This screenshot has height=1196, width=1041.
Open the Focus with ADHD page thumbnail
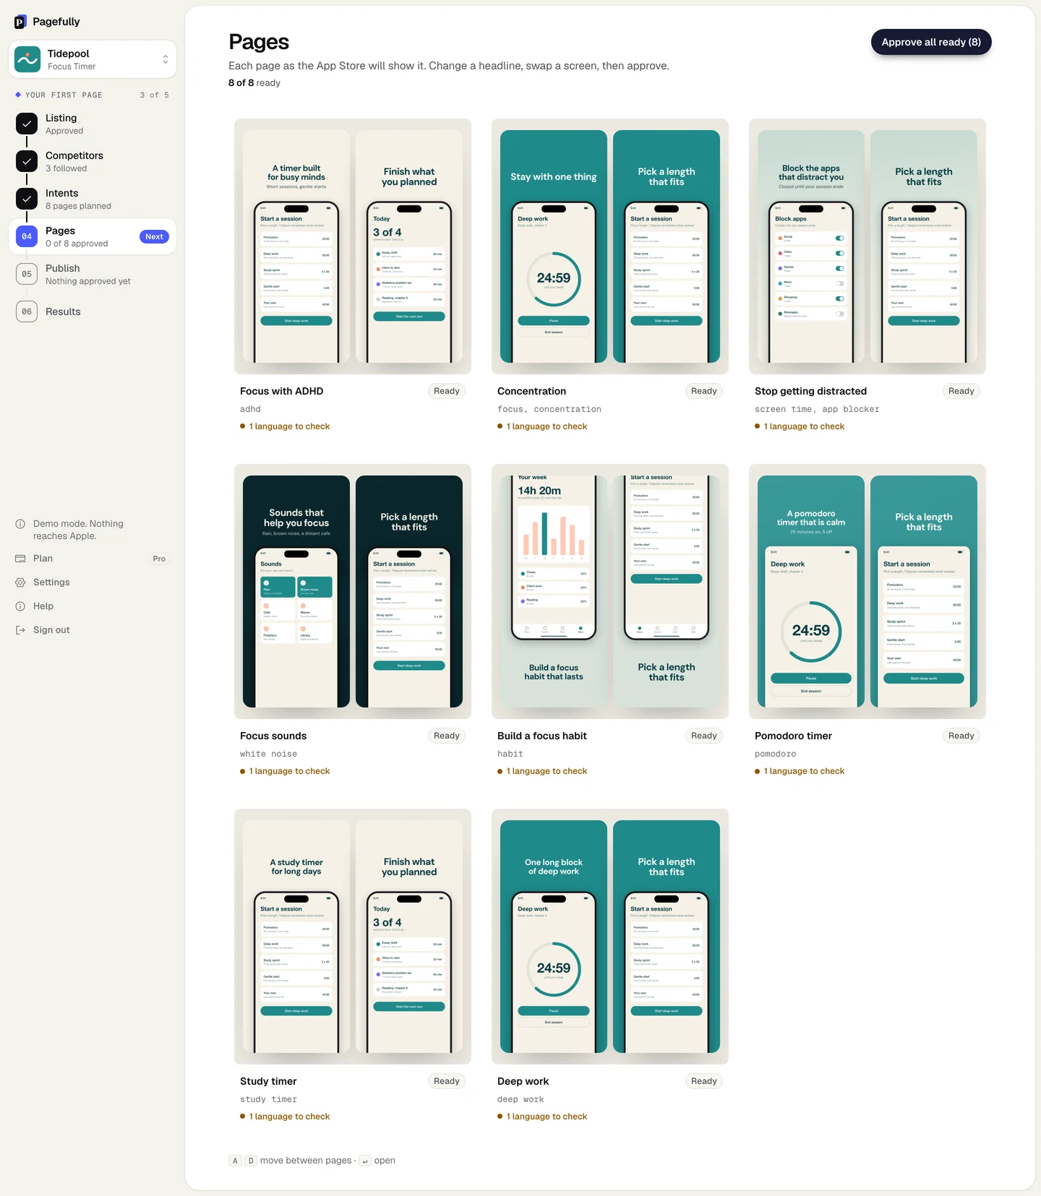[x=353, y=246]
